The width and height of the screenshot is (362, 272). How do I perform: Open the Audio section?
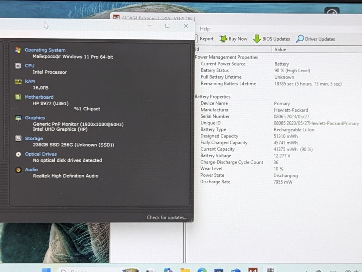[31, 170]
